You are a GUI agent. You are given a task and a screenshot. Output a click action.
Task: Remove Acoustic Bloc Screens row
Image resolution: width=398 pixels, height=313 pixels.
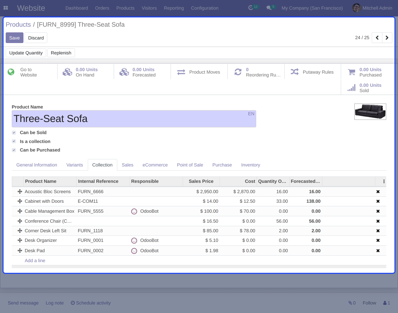(x=378, y=192)
